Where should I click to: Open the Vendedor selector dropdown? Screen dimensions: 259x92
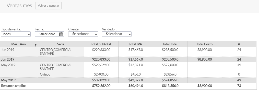tap(117, 34)
